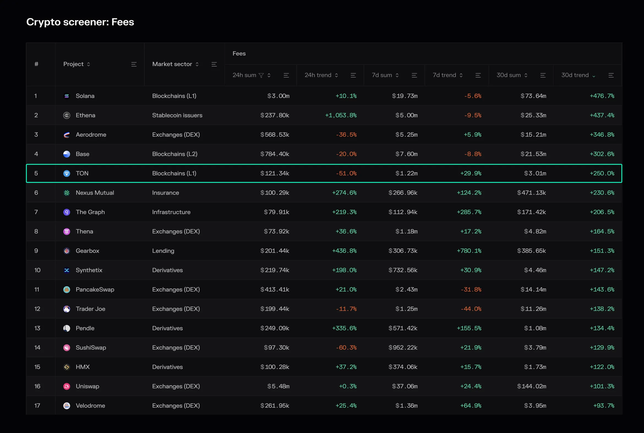Viewport: 644px width, 433px height.
Task: Click the Nexus Mutual logo icon
Action: pyautogui.click(x=67, y=193)
